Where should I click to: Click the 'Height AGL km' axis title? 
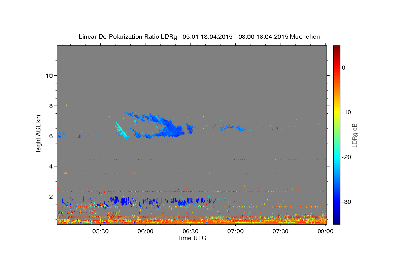(x=39, y=134)
